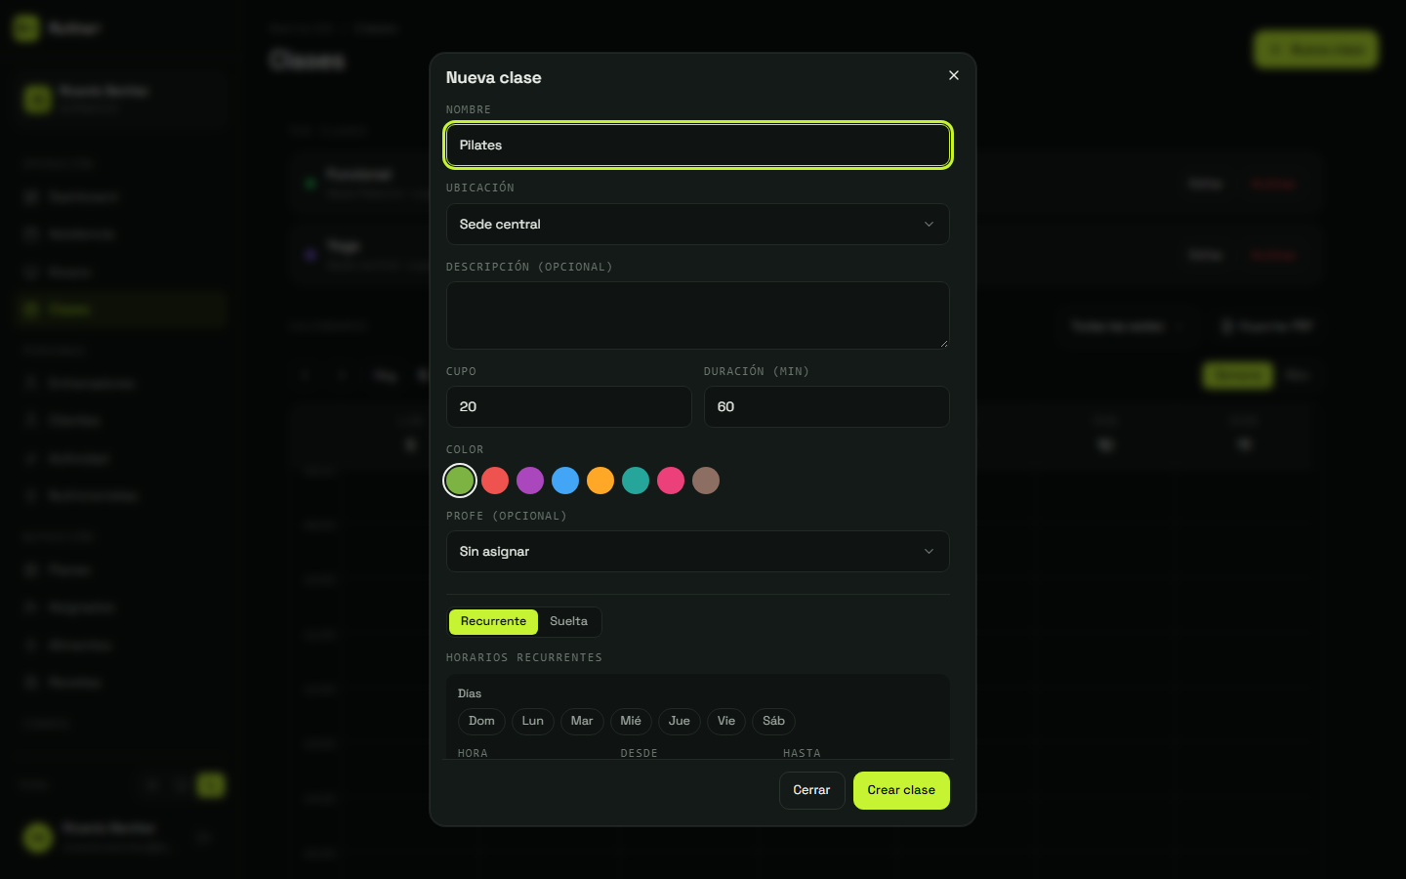Choose the purple color swatch
Screen dimensions: 1406x879
tap(530, 481)
